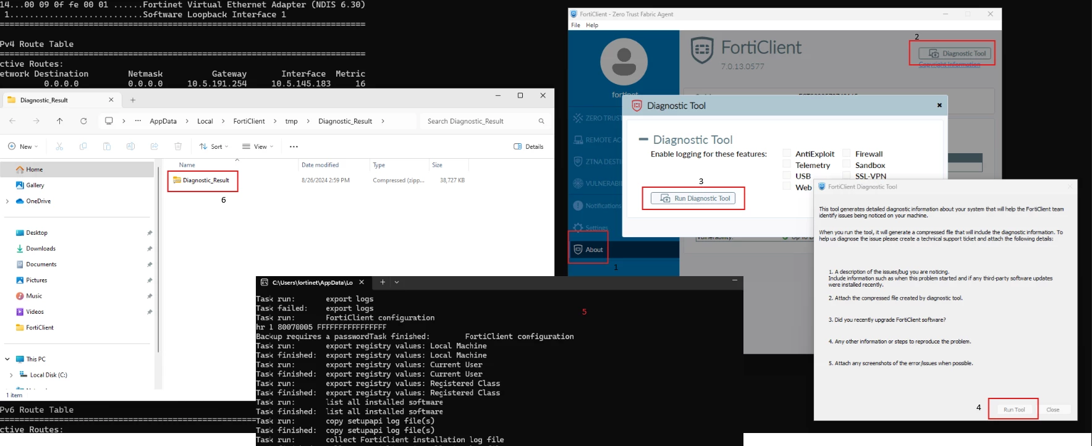Enable Sandbox logging checkbox
The height and width of the screenshot is (446, 1092).
coord(847,164)
